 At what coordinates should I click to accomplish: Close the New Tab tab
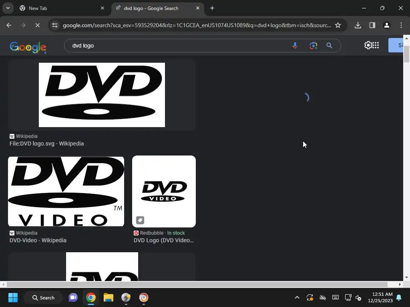[x=102, y=8]
